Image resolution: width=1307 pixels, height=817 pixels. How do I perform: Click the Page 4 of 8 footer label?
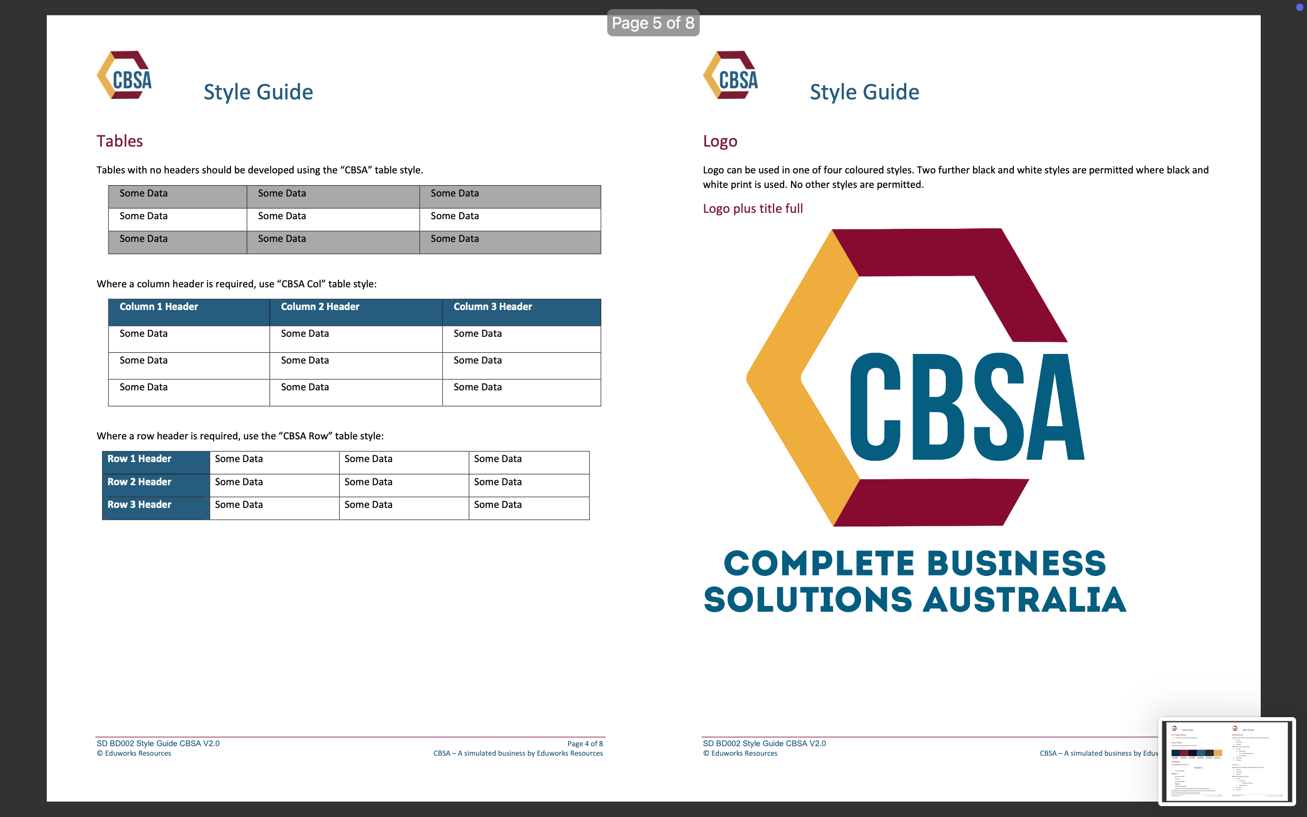tap(585, 743)
